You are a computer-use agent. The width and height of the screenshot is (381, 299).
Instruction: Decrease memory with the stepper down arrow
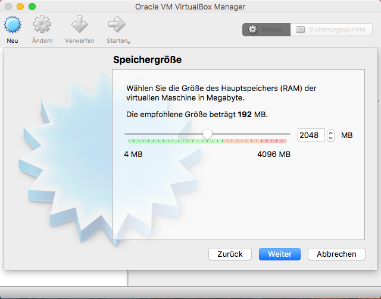click(x=330, y=138)
